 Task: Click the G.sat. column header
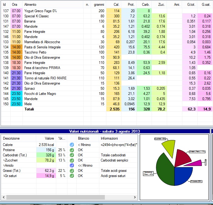click(x=205, y=5)
